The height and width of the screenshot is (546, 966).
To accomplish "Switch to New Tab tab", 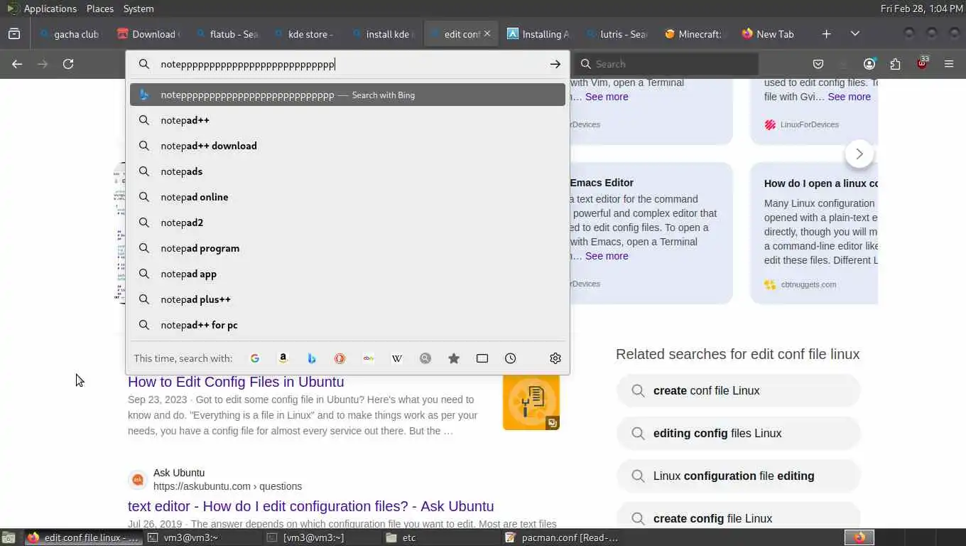I will point(773,34).
